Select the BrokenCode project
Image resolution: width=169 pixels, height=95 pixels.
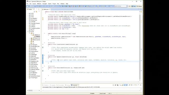[34, 20]
